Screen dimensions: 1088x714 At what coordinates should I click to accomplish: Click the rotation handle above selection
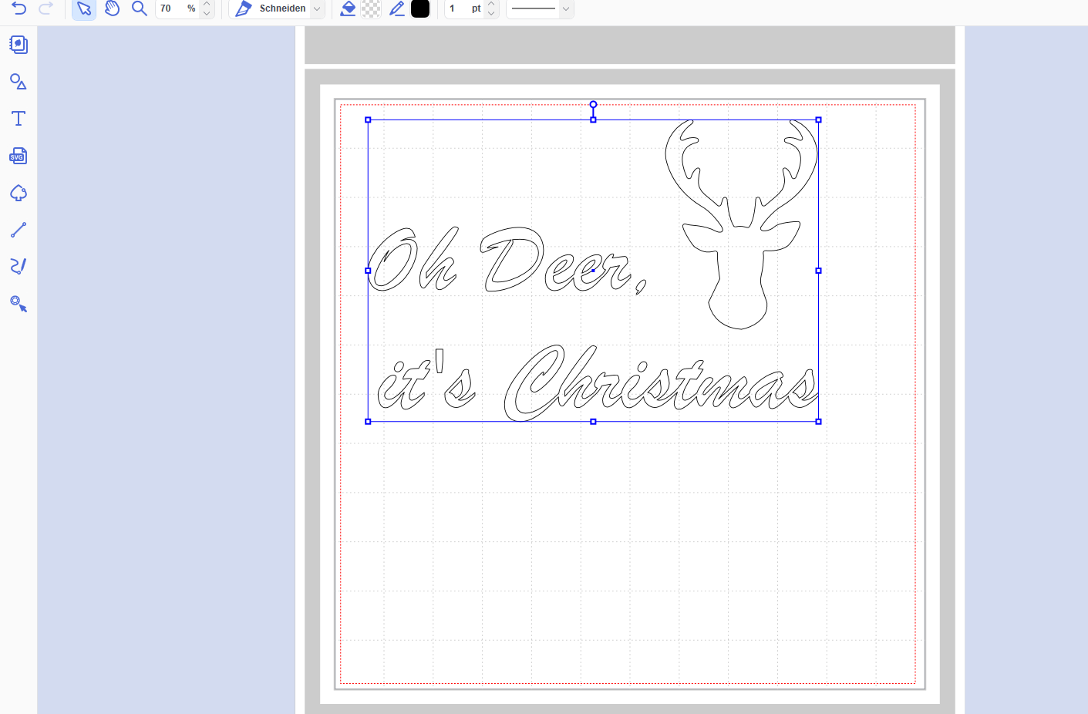pos(593,105)
